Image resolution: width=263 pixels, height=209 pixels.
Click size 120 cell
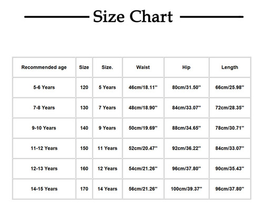pyautogui.click(x=84, y=87)
